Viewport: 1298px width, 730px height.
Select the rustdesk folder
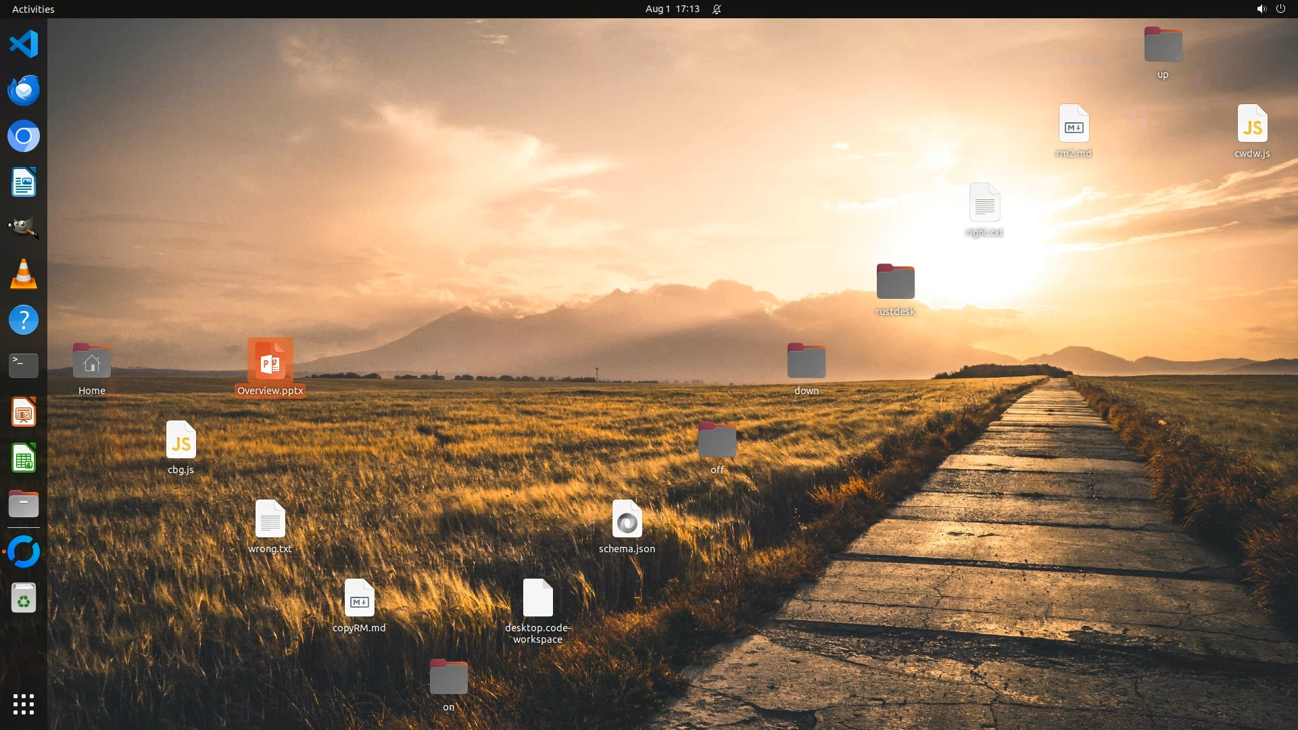tap(895, 282)
